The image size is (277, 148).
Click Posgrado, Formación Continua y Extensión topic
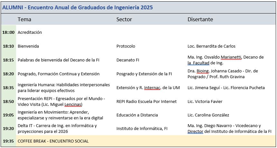[x=59, y=74]
